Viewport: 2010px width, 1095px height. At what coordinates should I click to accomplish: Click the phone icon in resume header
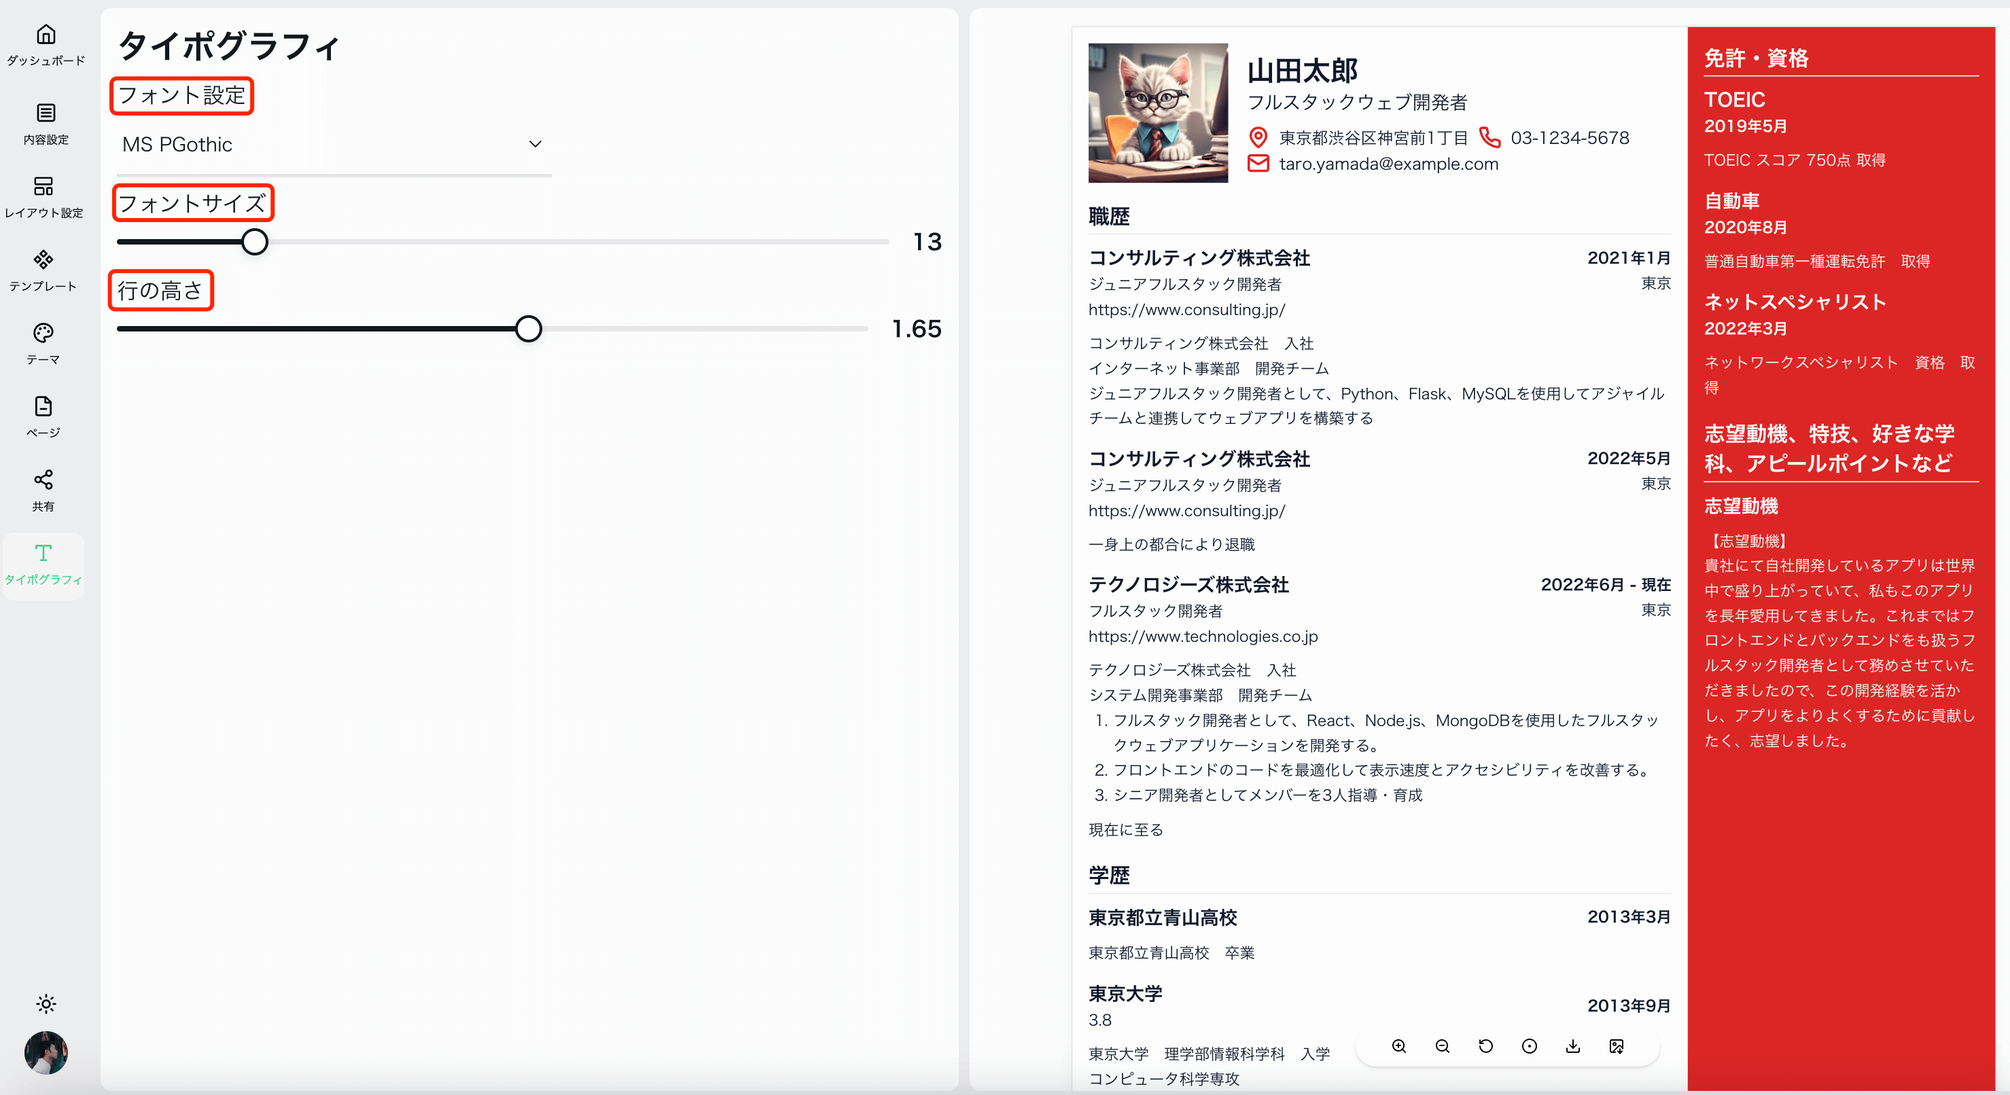(x=1489, y=138)
